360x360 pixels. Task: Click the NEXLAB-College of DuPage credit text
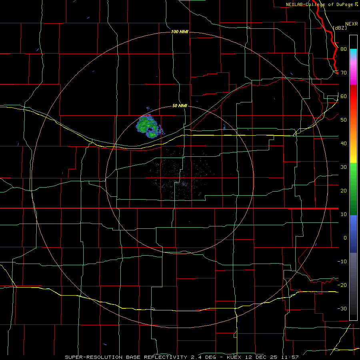[x=320, y=4]
